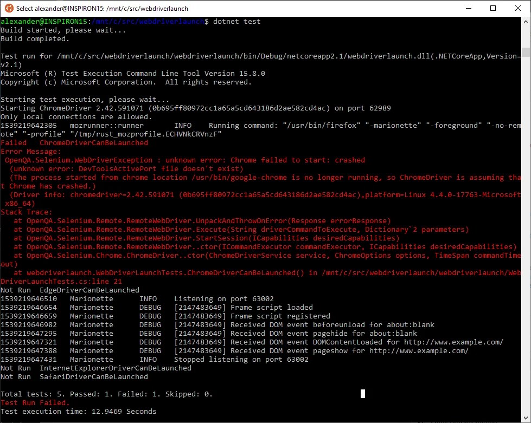Click the 'DOMContentLoaded for http://www.example.com/' line
Image resolution: width=531 pixels, height=423 pixels.
pos(252,342)
